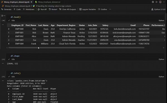The image size is (167, 103).
Task: Open output actions for df.shape result
Action: (3, 64)
